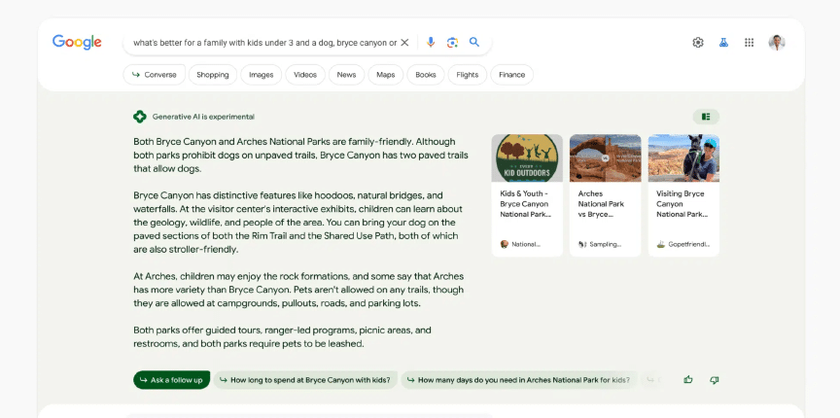
Task: Click the National Park source label
Action: (520, 244)
